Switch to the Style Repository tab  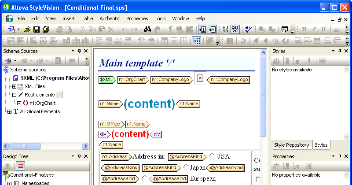click(291, 145)
